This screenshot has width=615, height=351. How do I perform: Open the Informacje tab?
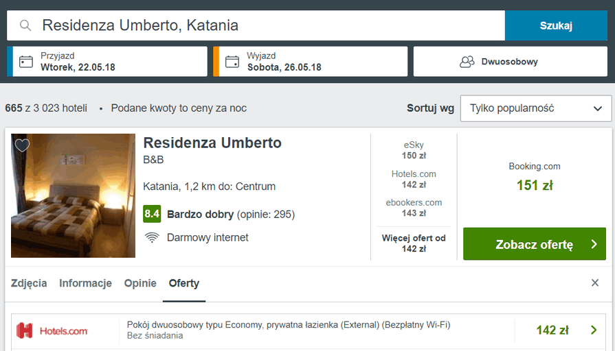pos(85,283)
